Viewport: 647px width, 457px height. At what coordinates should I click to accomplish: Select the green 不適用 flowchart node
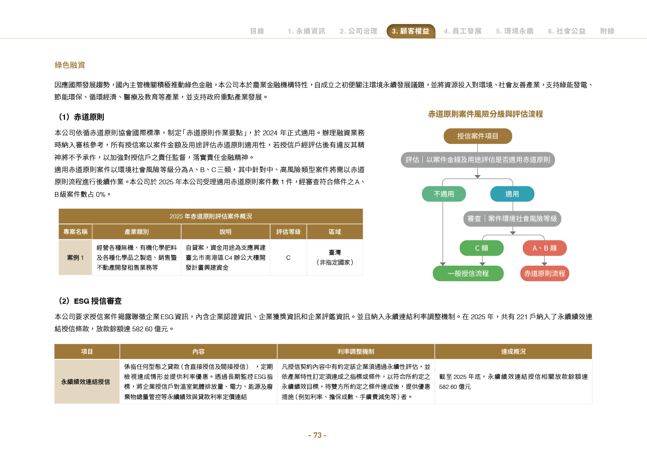tap(444, 194)
